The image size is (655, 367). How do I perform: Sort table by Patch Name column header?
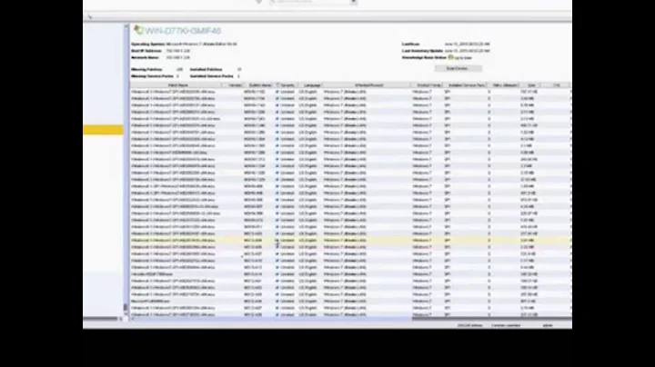click(x=176, y=85)
